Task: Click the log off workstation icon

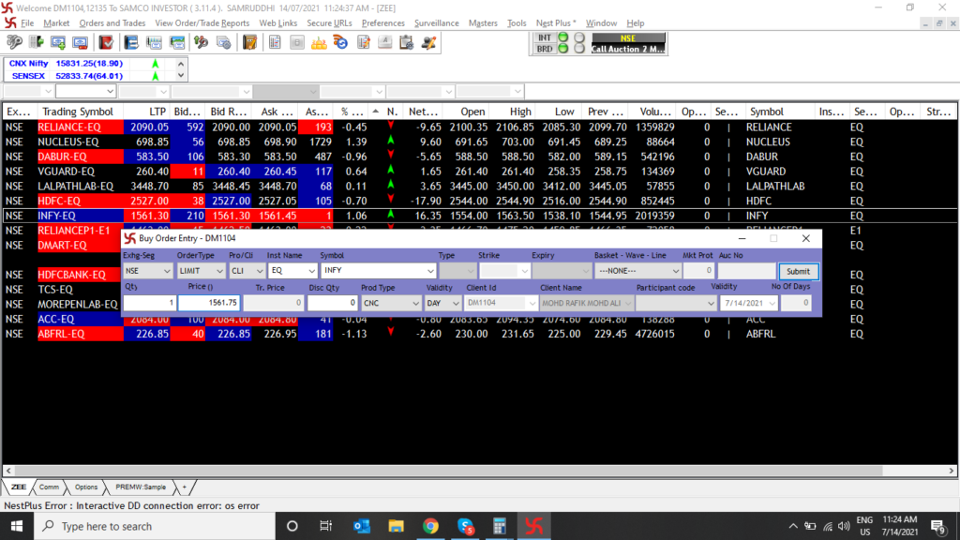Action: click(35, 42)
